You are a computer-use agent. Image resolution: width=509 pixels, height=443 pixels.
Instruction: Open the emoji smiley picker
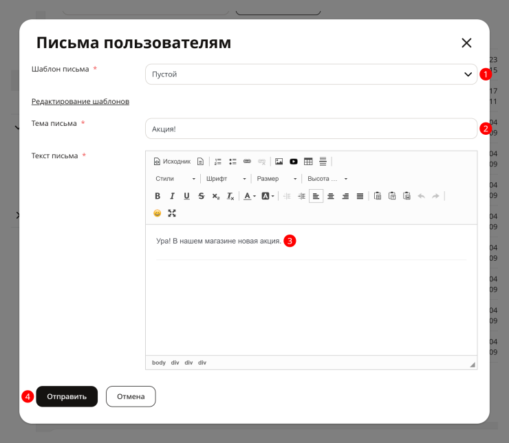pyautogui.click(x=157, y=213)
